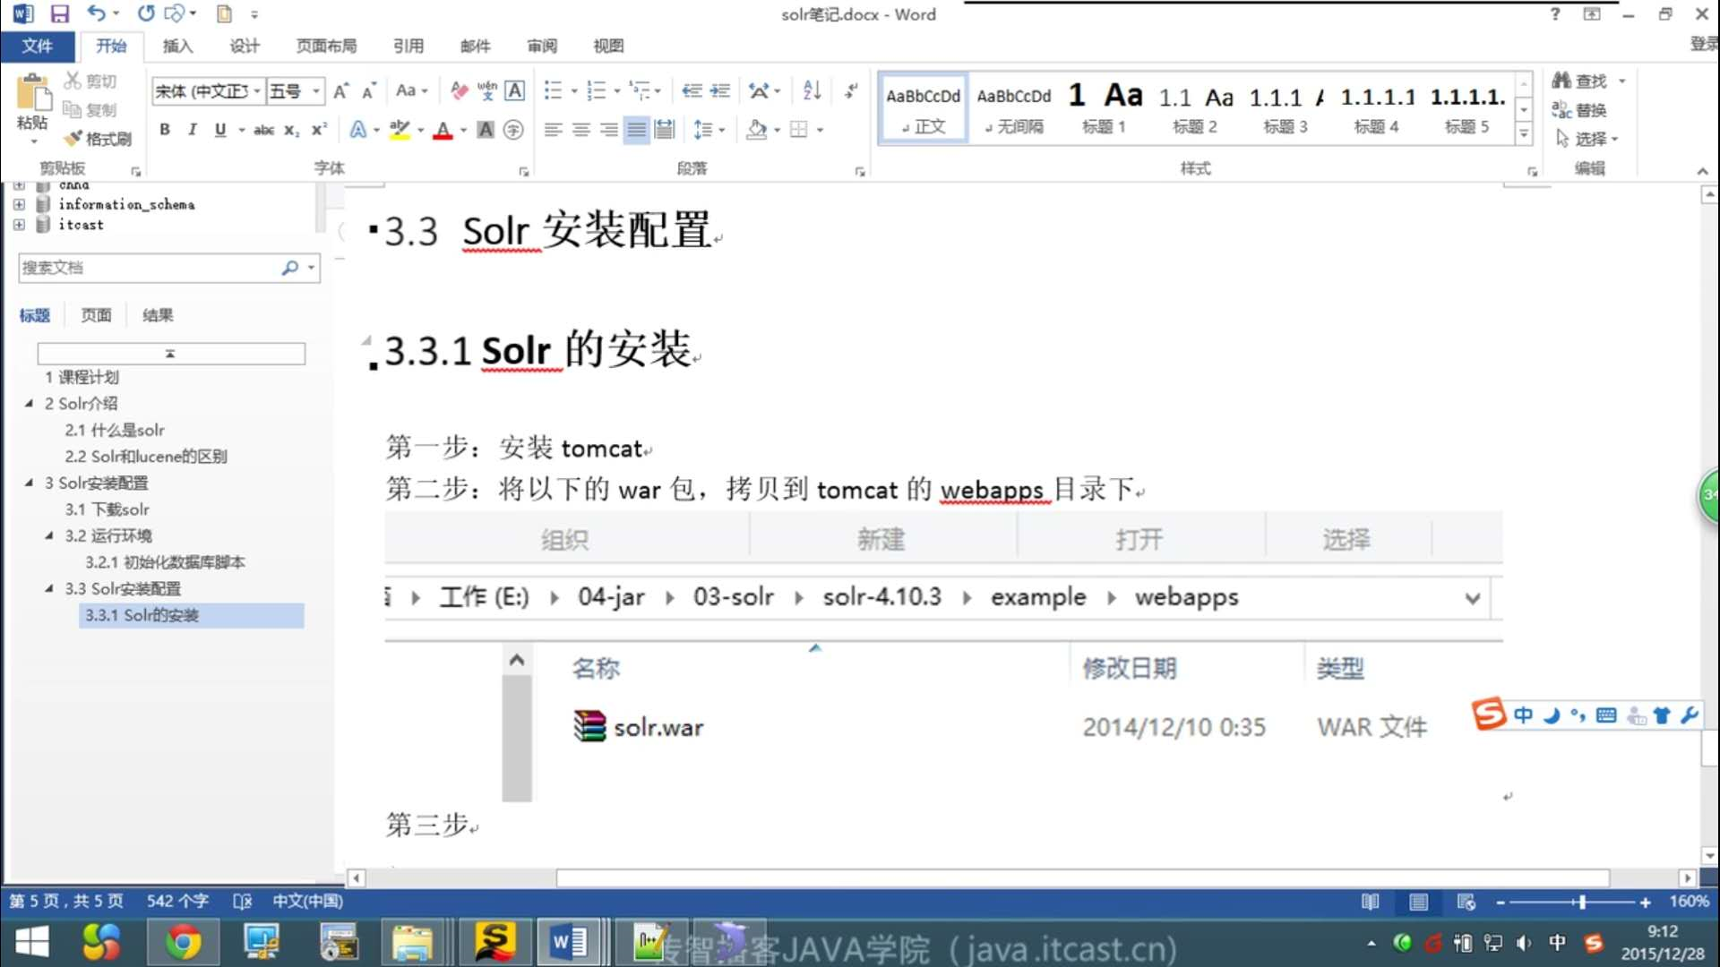Toggle distributed alignment

(664, 130)
